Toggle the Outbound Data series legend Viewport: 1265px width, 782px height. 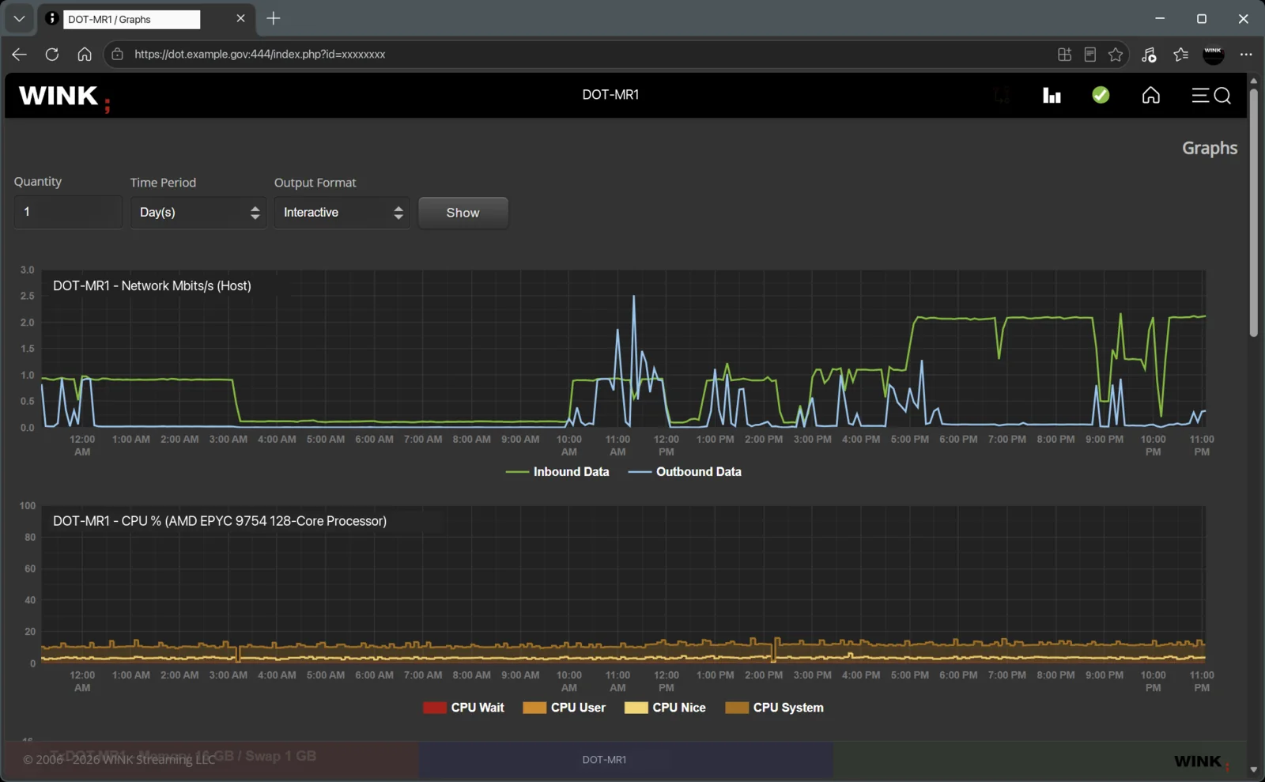(x=685, y=472)
